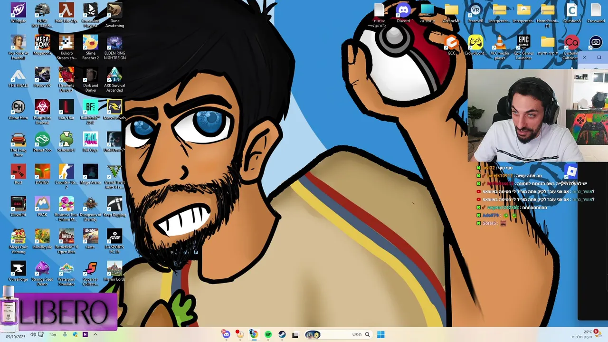Screen dimensions: 608x342
Task: Select the GCC desktop shortcut
Action: pos(452,46)
